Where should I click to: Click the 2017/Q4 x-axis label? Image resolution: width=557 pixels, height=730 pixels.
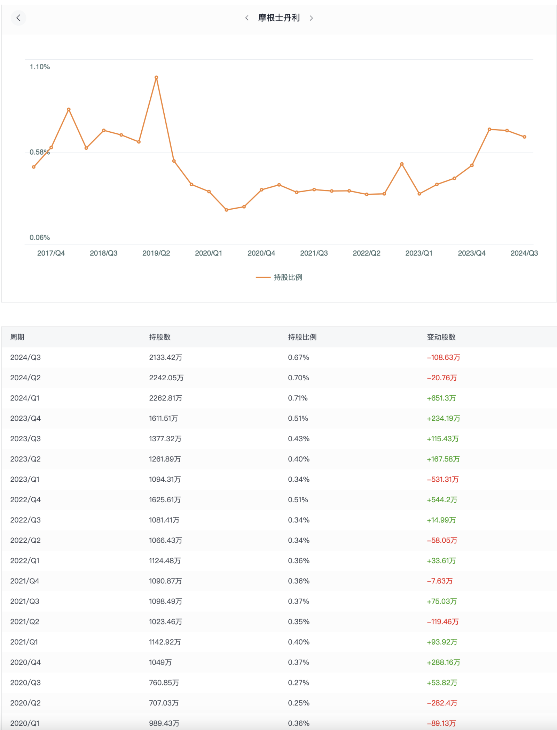coord(51,253)
